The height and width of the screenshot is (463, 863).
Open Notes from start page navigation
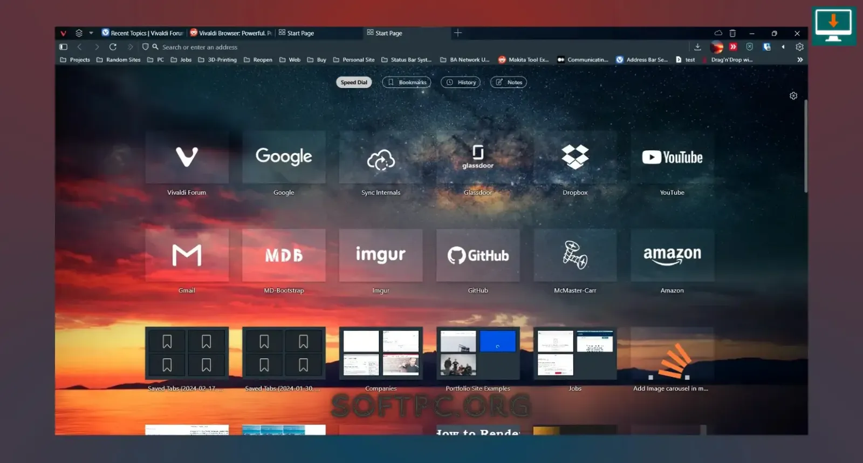pyautogui.click(x=509, y=82)
